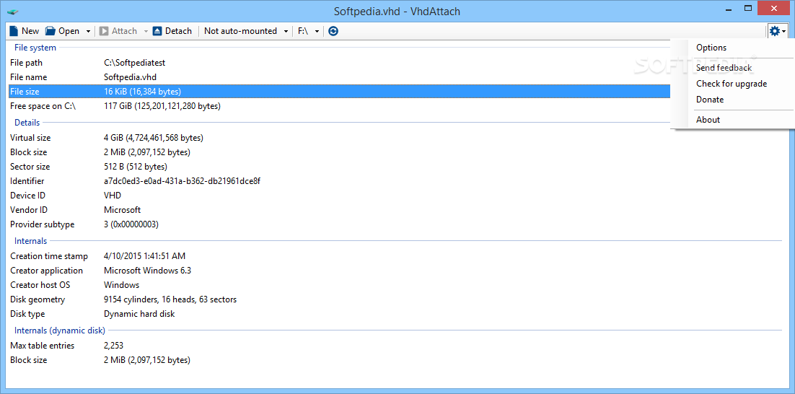795x394 pixels.
Task: Click the New disk toolbar button
Action: pos(24,31)
